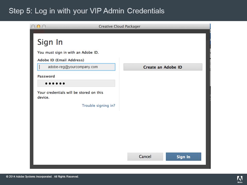Submit credentials with the blue Sign In button
The height and width of the screenshot is (185, 247).
tap(183, 156)
